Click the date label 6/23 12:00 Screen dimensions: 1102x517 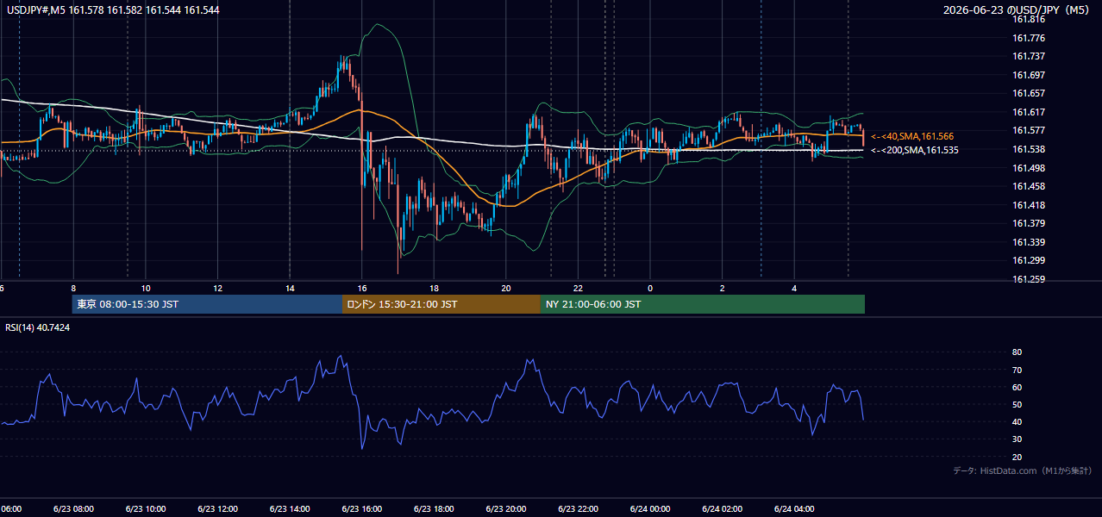[x=217, y=509]
